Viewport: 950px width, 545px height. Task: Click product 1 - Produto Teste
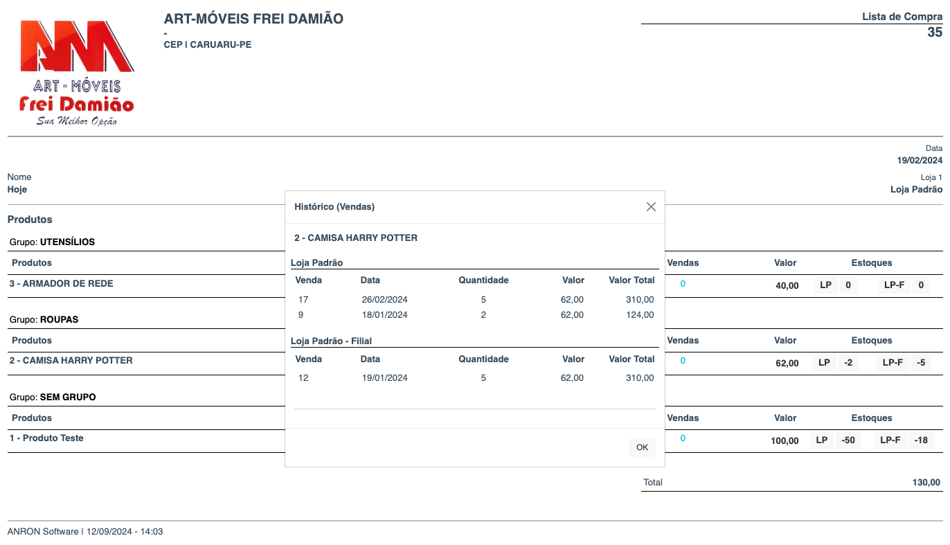tap(46, 438)
